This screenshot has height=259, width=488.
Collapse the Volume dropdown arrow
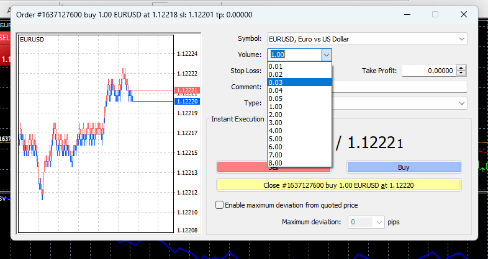327,55
